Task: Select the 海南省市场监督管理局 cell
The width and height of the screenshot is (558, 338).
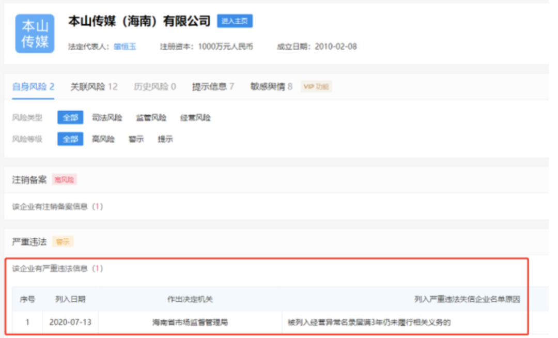Action: coord(190,322)
